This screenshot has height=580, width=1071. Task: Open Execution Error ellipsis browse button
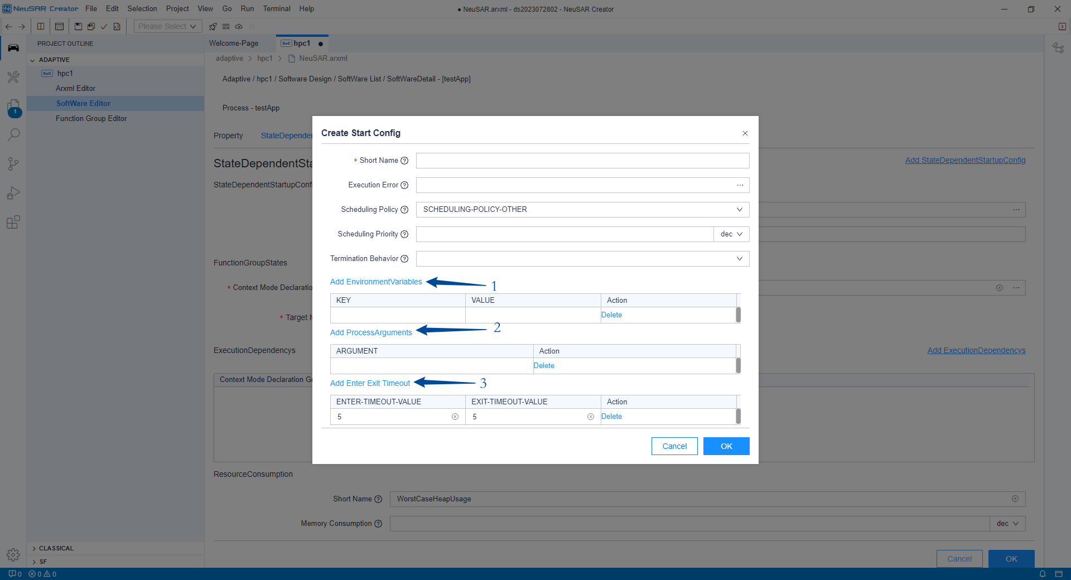(740, 185)
